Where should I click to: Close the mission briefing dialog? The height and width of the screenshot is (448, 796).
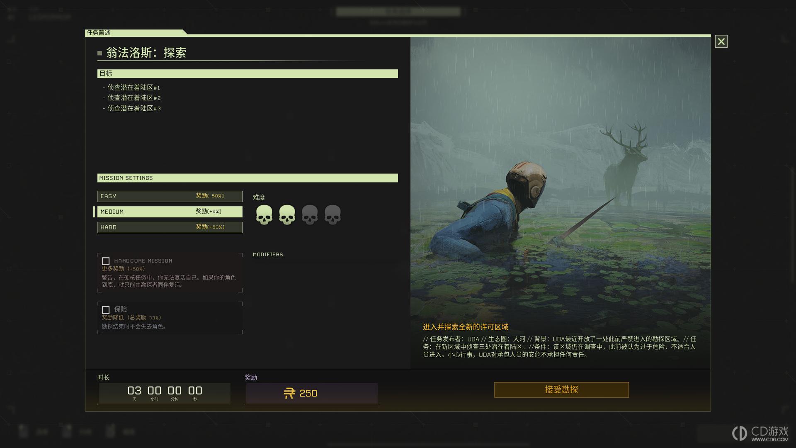click(x=721, y=41)
